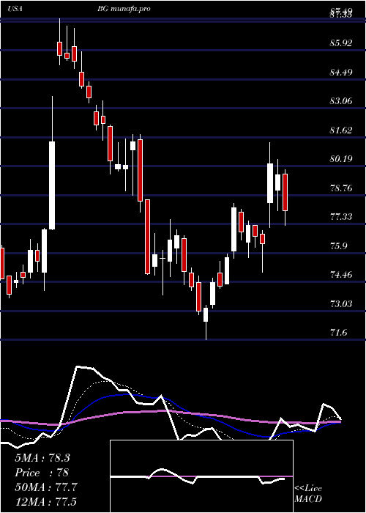Select the 75.9 price level label
The width and height of the screenshot is (366, 513).
339,246
